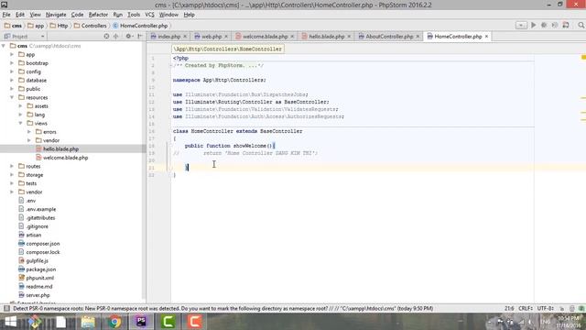Open the VCS menu
586x330 pixels.
[x=149, y=15]
